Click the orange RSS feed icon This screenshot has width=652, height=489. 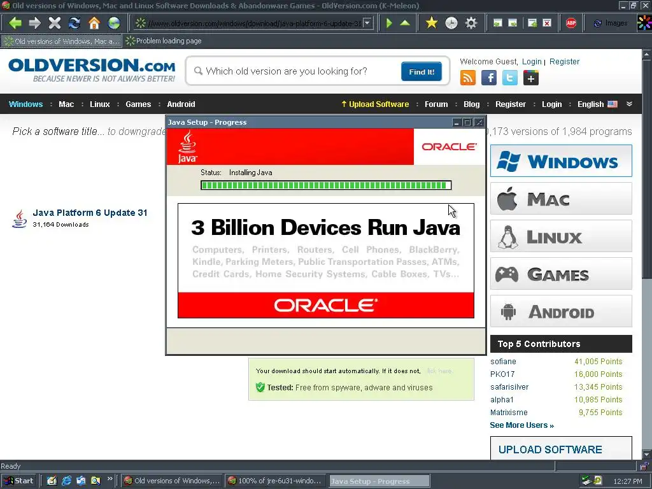click(x=468, y=78)
